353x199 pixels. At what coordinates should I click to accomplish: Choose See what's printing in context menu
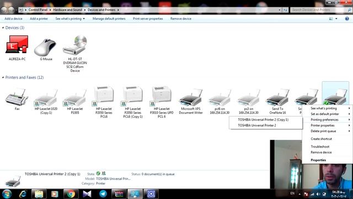pos(327,108)
